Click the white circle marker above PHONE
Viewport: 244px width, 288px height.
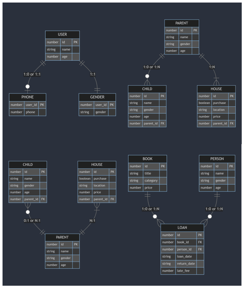[x=28, y=87]
